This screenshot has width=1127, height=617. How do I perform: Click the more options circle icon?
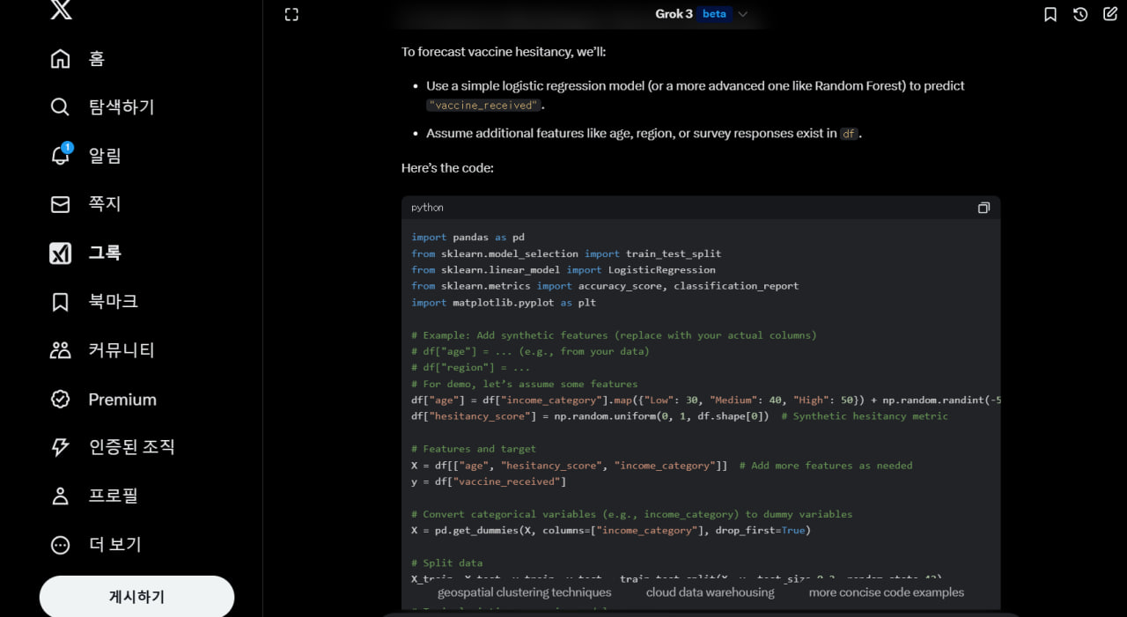click(60, 545)
